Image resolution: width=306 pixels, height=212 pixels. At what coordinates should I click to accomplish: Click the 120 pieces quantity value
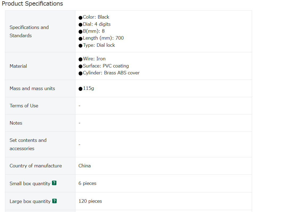[90, 201]
